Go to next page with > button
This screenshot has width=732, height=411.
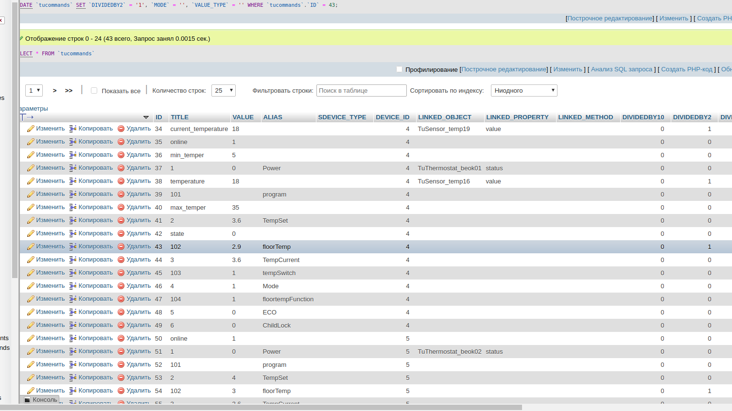[x=54, y=91]
